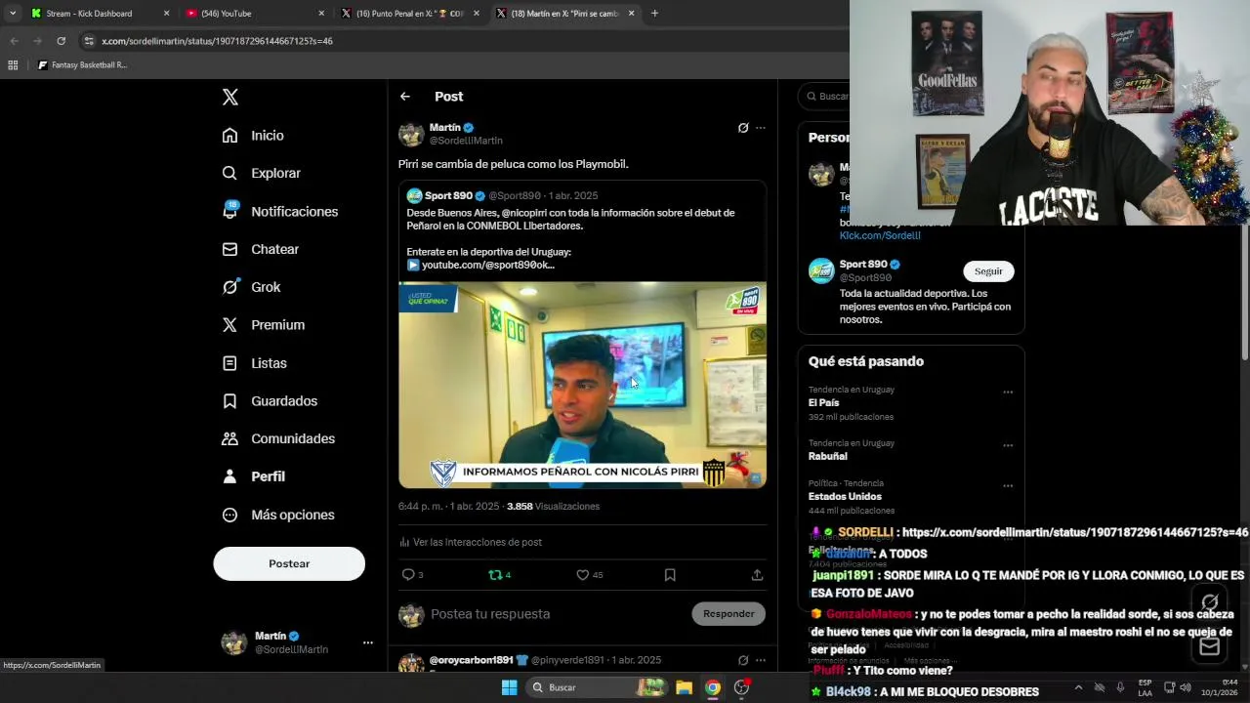
Task: Click reply bubble icon with 3 replies
Action: click(408, 575)
